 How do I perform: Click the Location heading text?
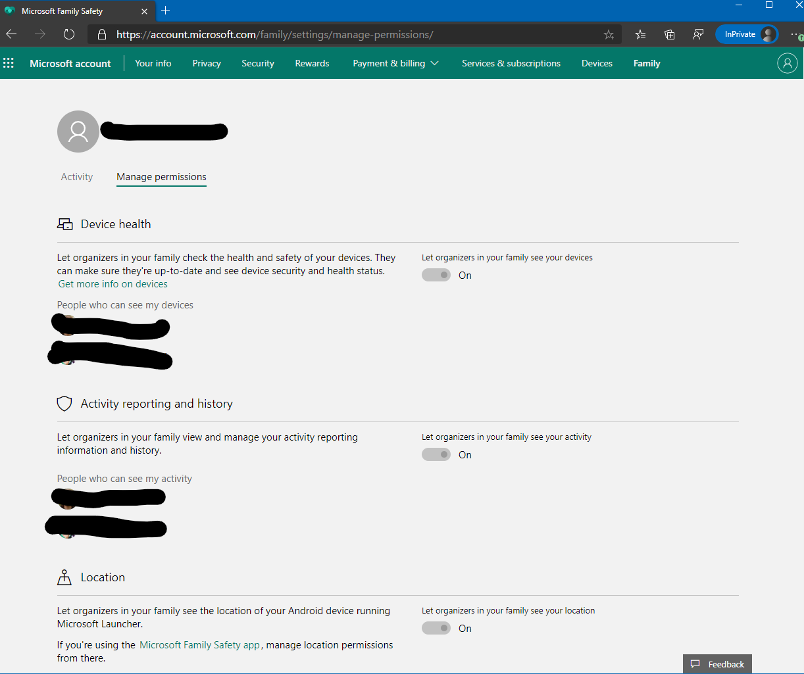click(x=103, y=577)
